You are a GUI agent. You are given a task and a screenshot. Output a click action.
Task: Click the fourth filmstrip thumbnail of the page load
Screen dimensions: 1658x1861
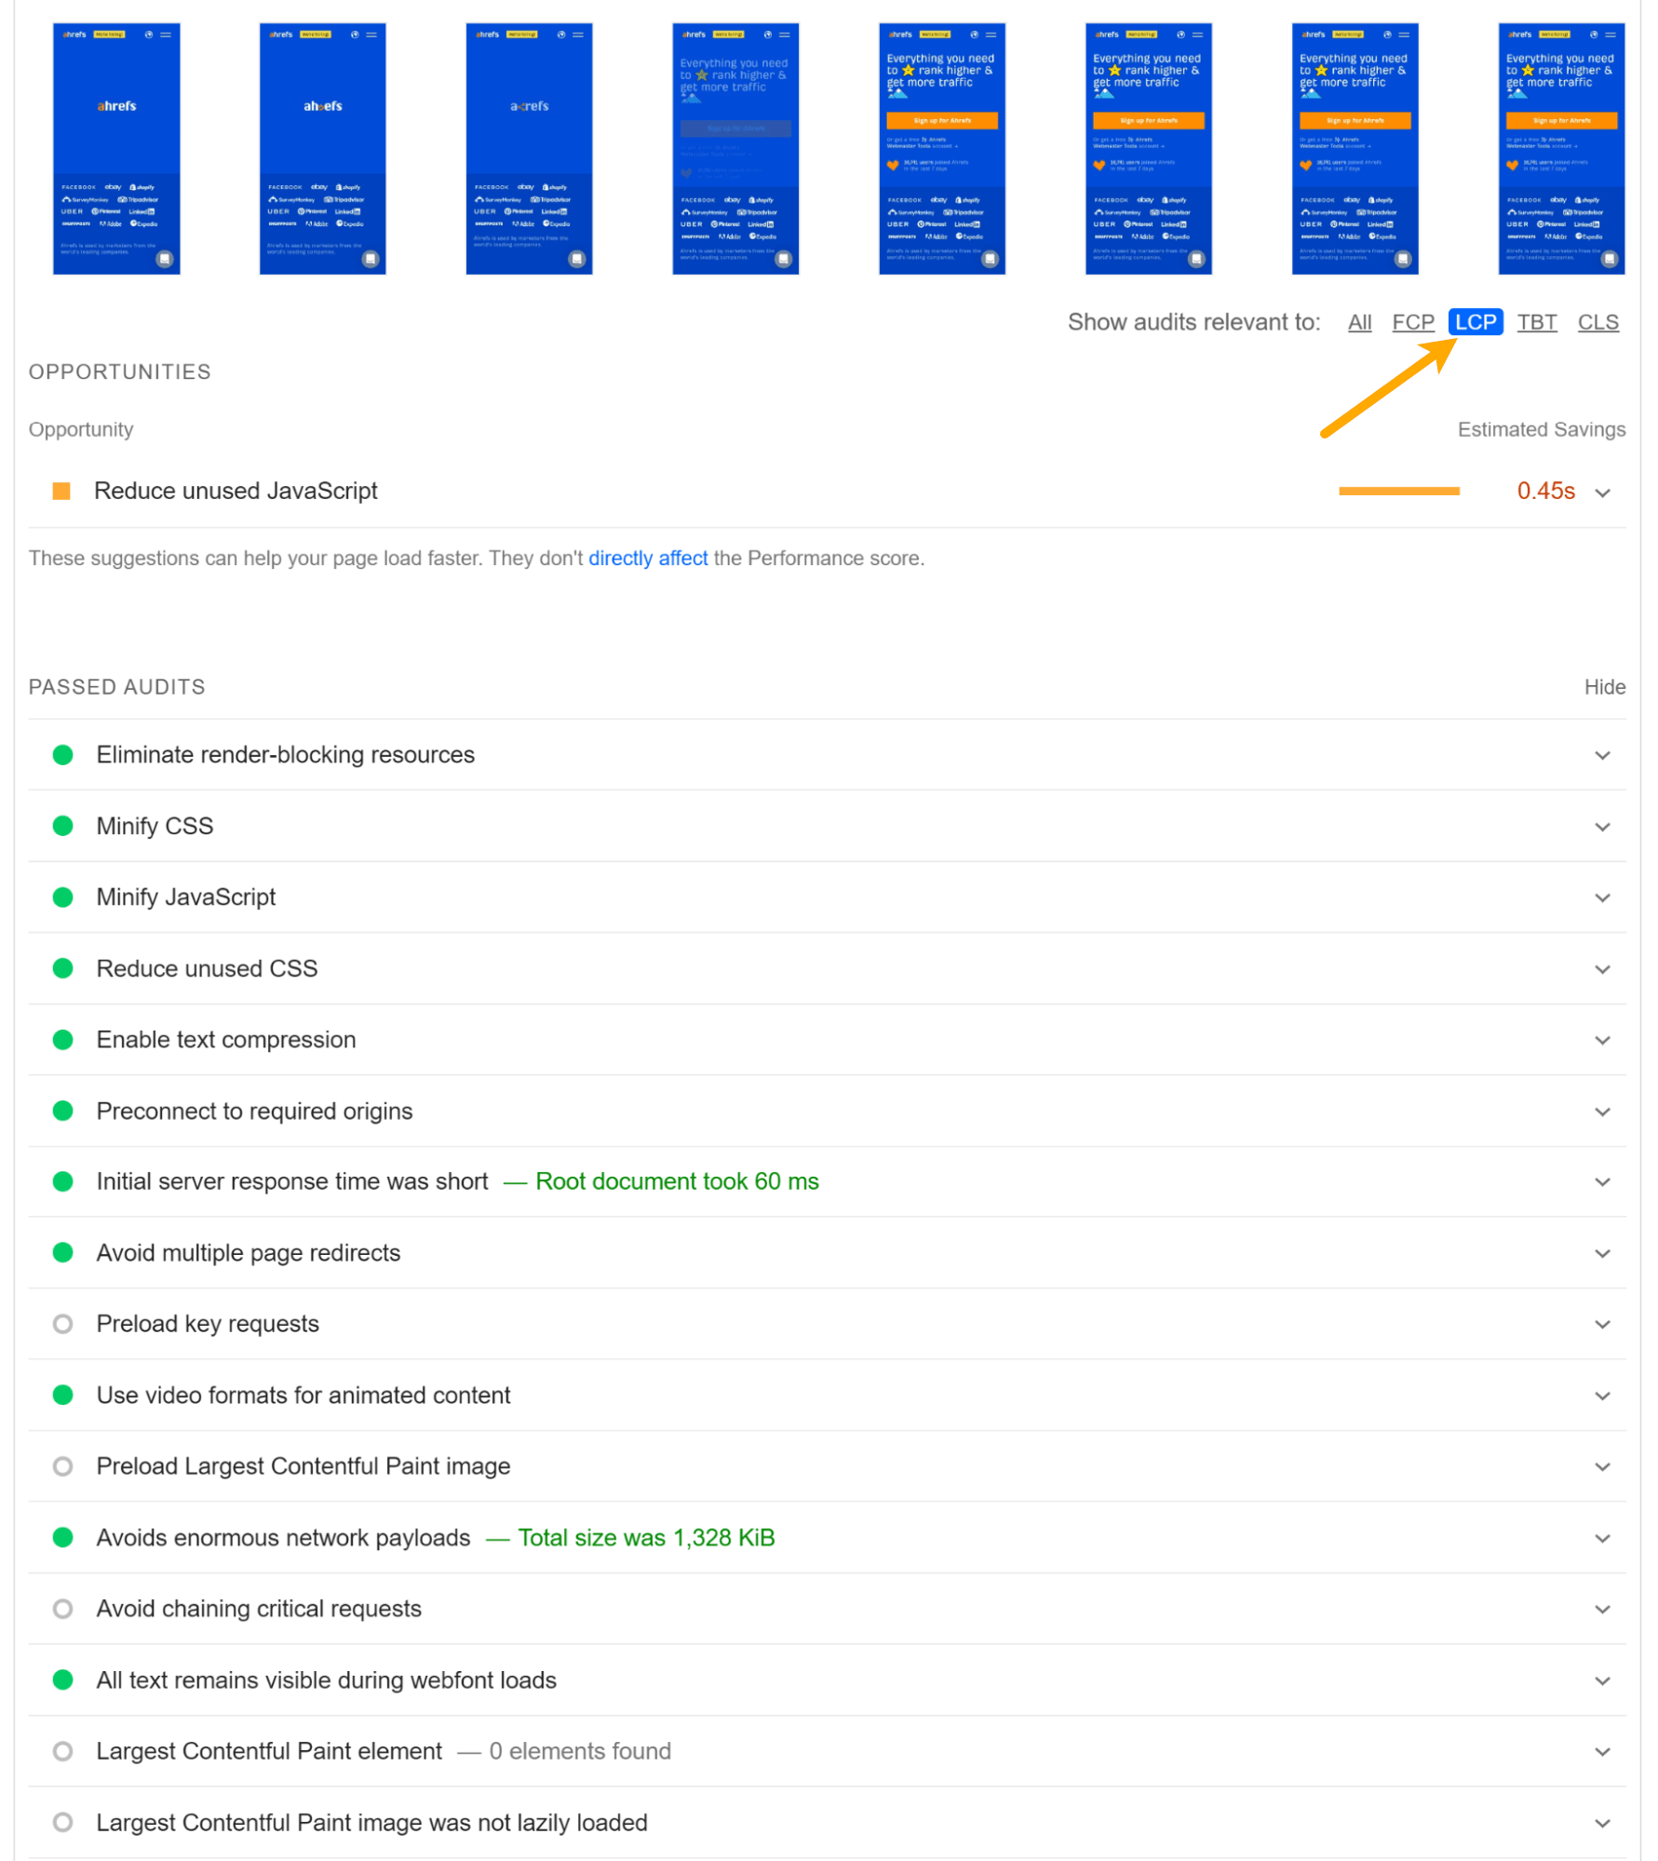[735, 149]
